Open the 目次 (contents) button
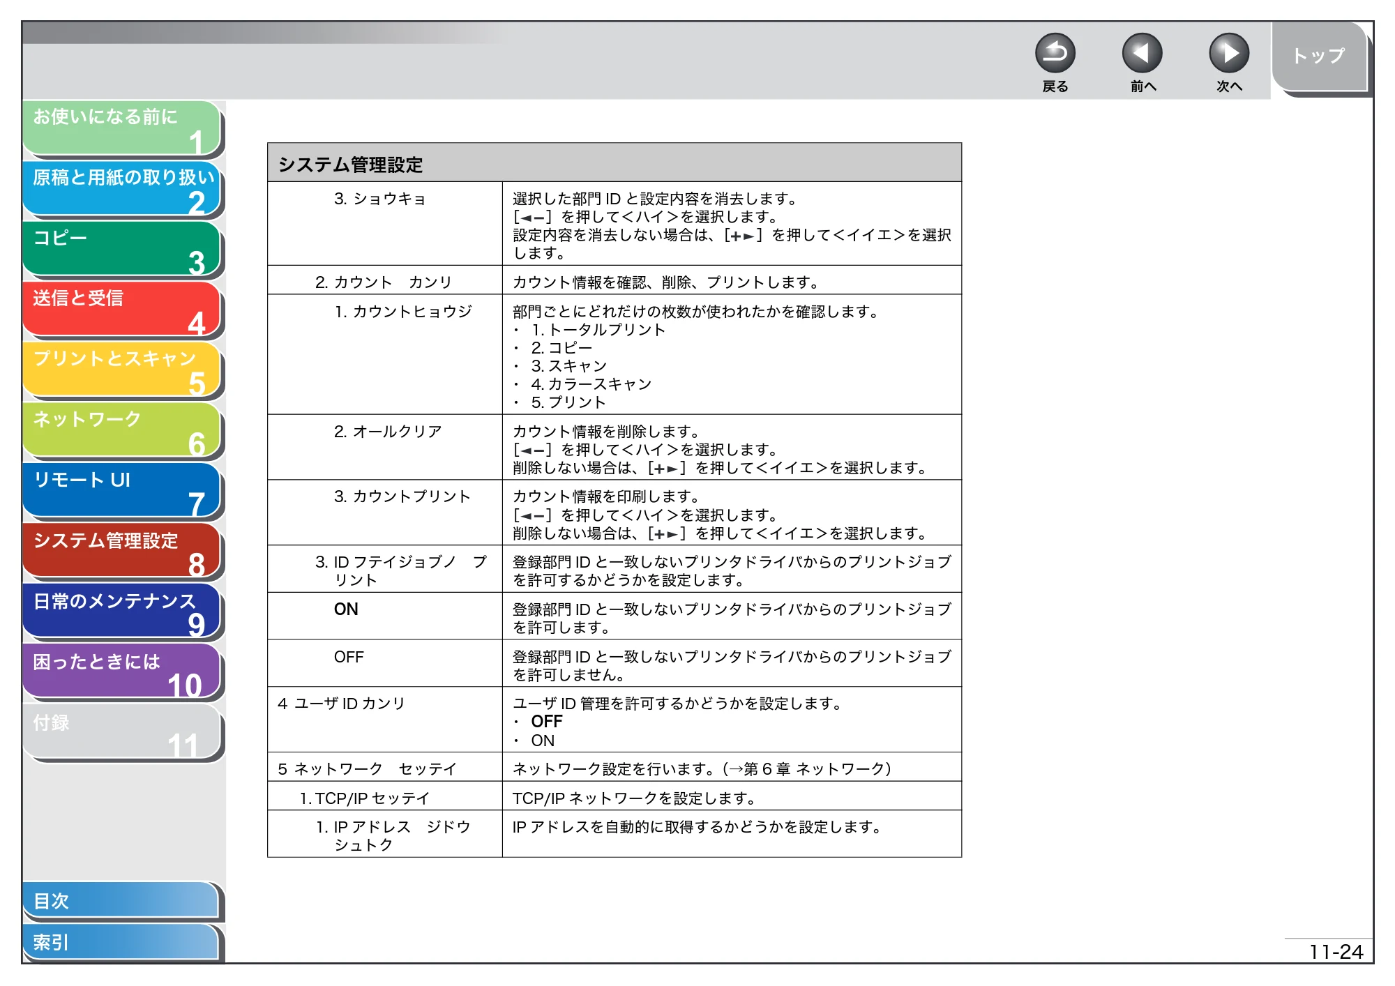Screen dimensions: 1395x986 point(121,901)
